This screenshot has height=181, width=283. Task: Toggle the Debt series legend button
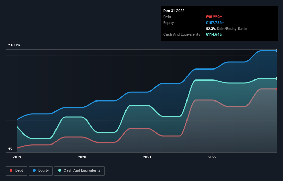click(17, 171)
